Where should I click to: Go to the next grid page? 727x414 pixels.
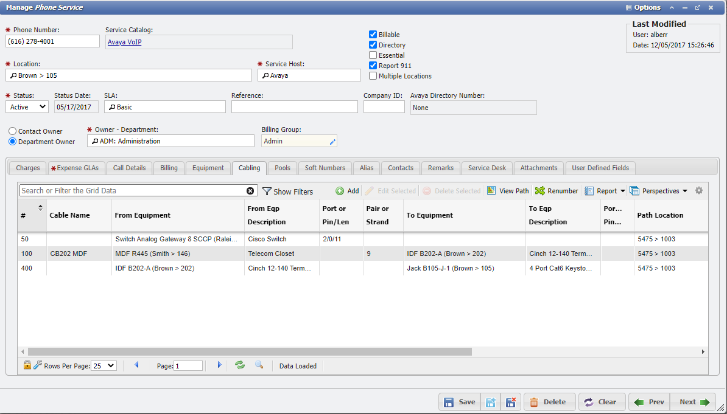pos(219,365)
